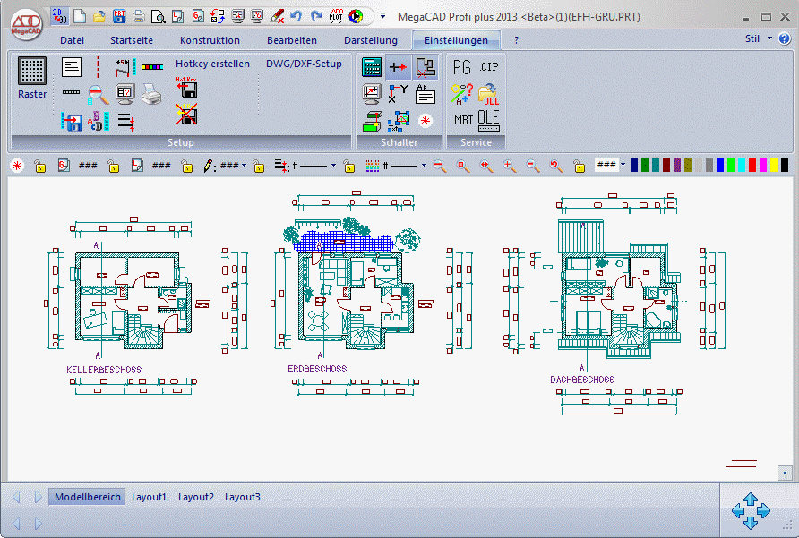Save the drawing as PRT file

(x=119, y=16)
